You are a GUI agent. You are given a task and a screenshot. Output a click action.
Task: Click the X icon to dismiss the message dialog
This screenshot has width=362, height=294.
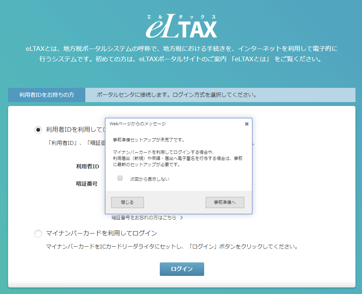click(247, 123)
